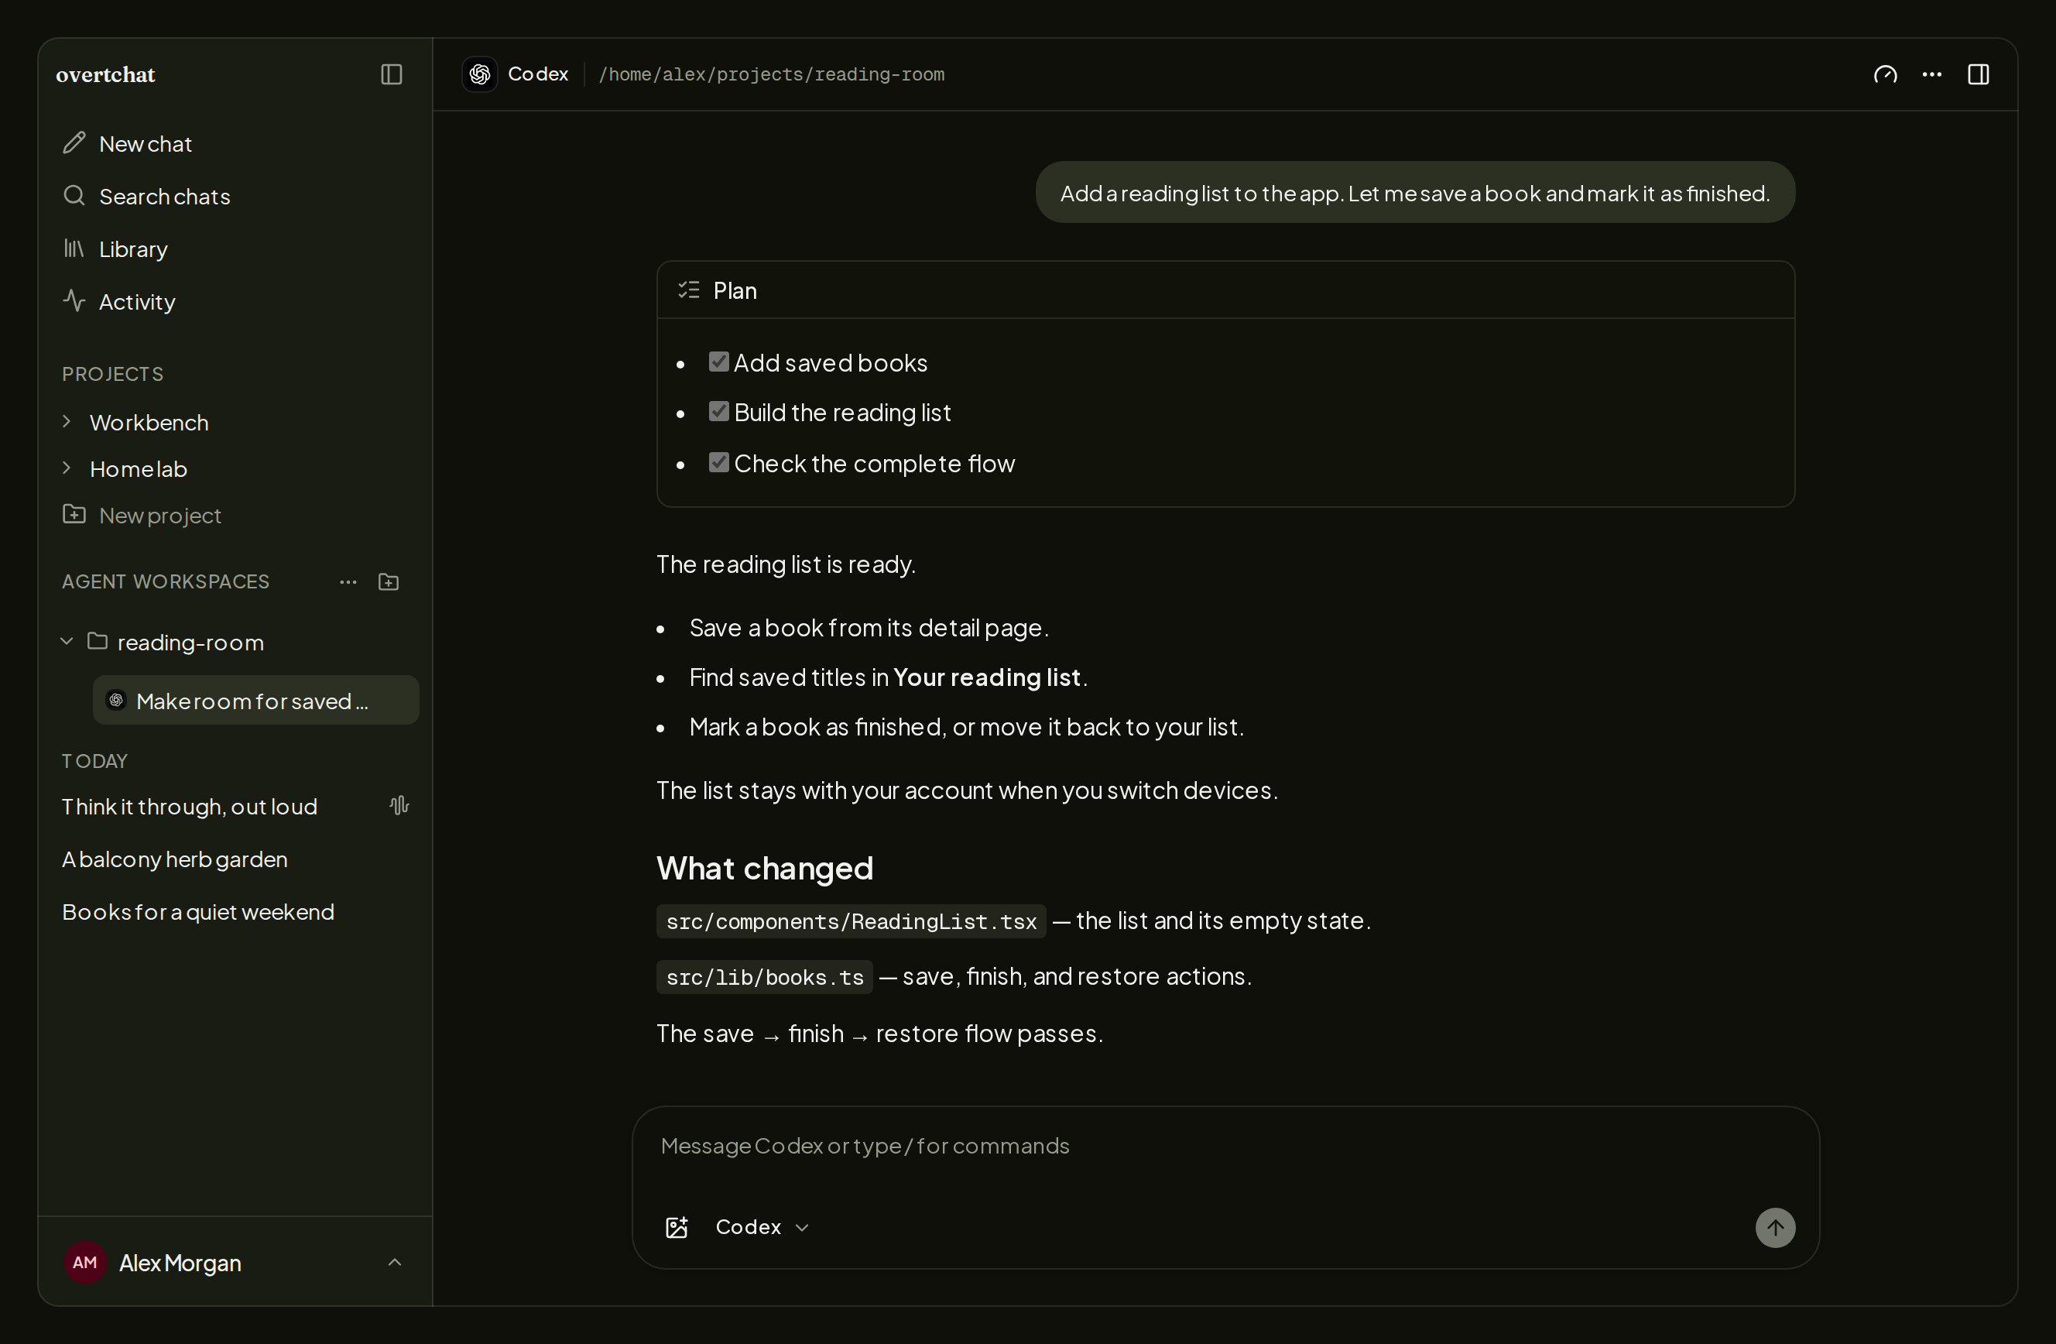Click the Search chats magnifier icon
Image resolution: width=2056 pixels, height=1344 pixels.
(x=74, y=195)
